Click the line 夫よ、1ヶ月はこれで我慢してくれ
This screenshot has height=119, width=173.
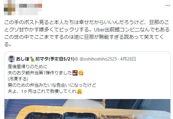coord(42,91)
